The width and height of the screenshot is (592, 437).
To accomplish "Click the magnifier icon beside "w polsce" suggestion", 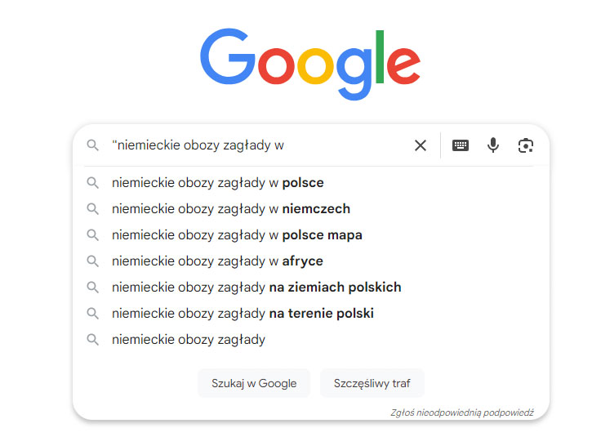I will coord(93,182).
